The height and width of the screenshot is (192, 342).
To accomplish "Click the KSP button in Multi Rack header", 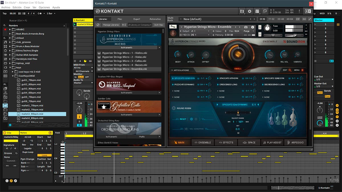I will (x=298, y=19).
